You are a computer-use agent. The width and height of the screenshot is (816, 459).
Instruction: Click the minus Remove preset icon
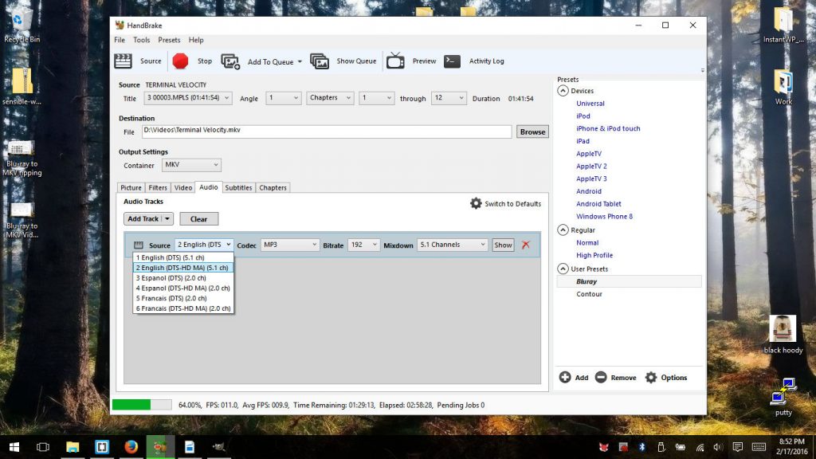click(x=601, y=377)
